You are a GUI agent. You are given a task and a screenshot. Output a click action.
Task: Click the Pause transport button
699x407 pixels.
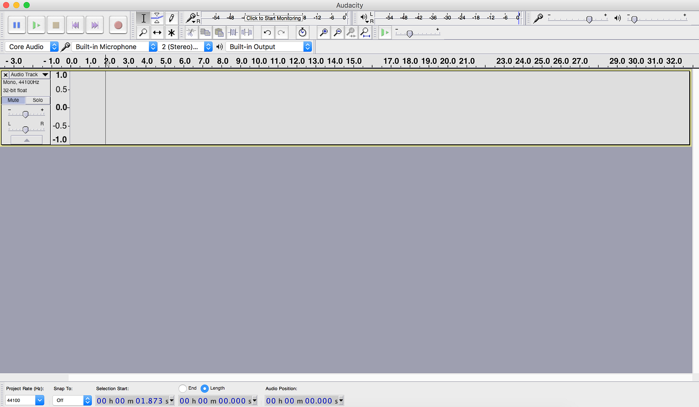(17, 25)
